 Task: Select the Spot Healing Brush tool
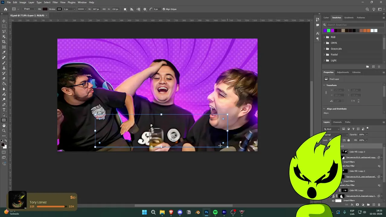click(4, 58)
